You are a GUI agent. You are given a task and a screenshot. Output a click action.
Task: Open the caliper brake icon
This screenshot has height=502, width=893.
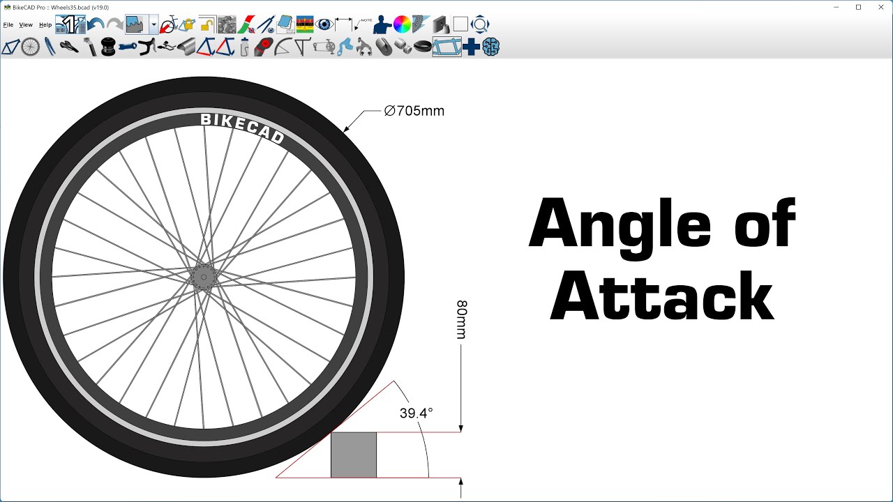pyautogui.click(x=364, y=47)
